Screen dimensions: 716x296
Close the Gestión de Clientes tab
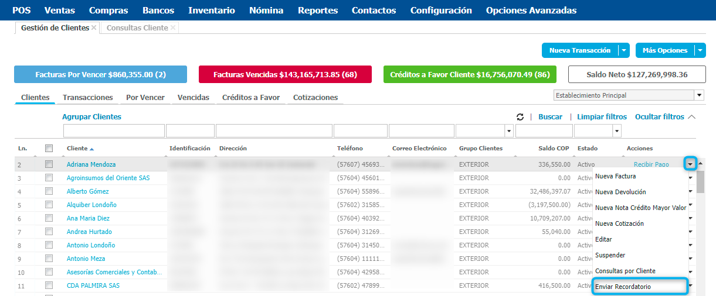pos(94,28)
